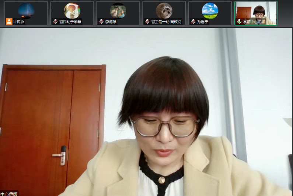Screen dimensions: 293x196
Task: Click the muted microphone icon for 李德厚
Action: pyautogui.click(x=101, y=21)
